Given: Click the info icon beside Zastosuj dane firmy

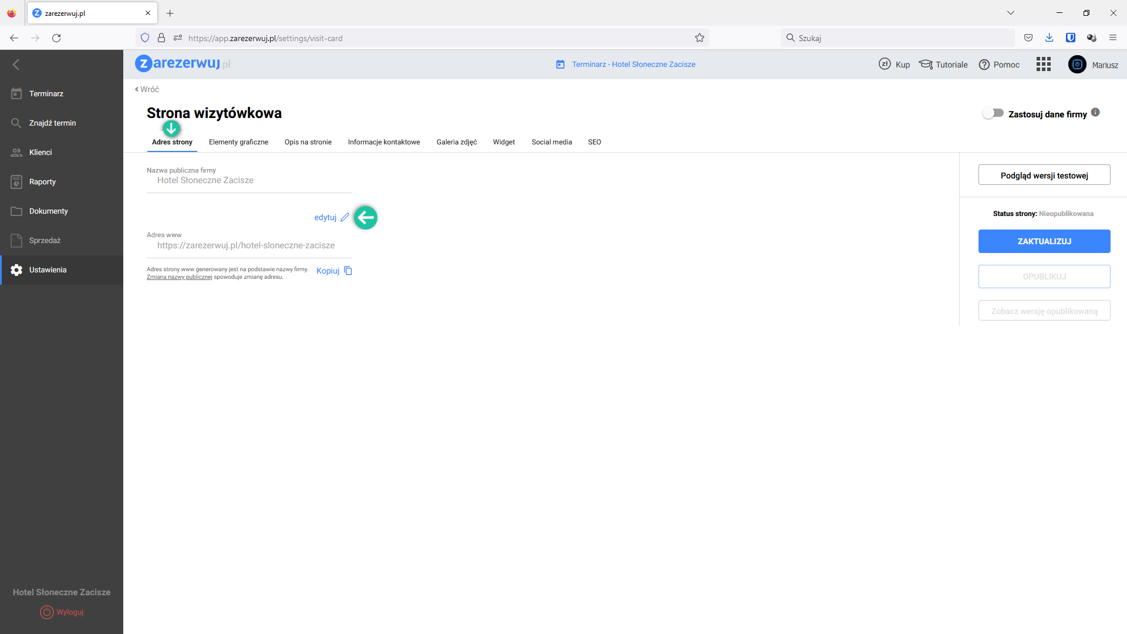Looking at the screenshot, I should point(1095,113).
